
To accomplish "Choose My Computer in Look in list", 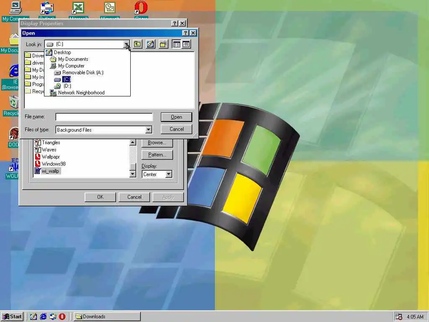I will [x=67, y=66].
